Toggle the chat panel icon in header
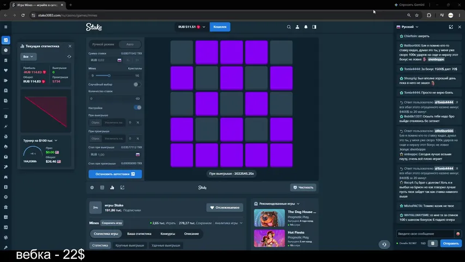This screenshot has height=262, width=465. tap(315, 27)
